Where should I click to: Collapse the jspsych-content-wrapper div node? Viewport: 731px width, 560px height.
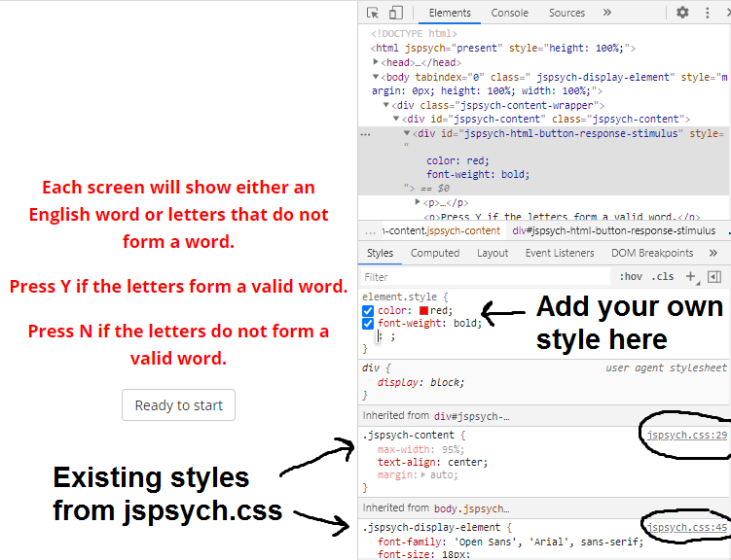coord(386,105)
